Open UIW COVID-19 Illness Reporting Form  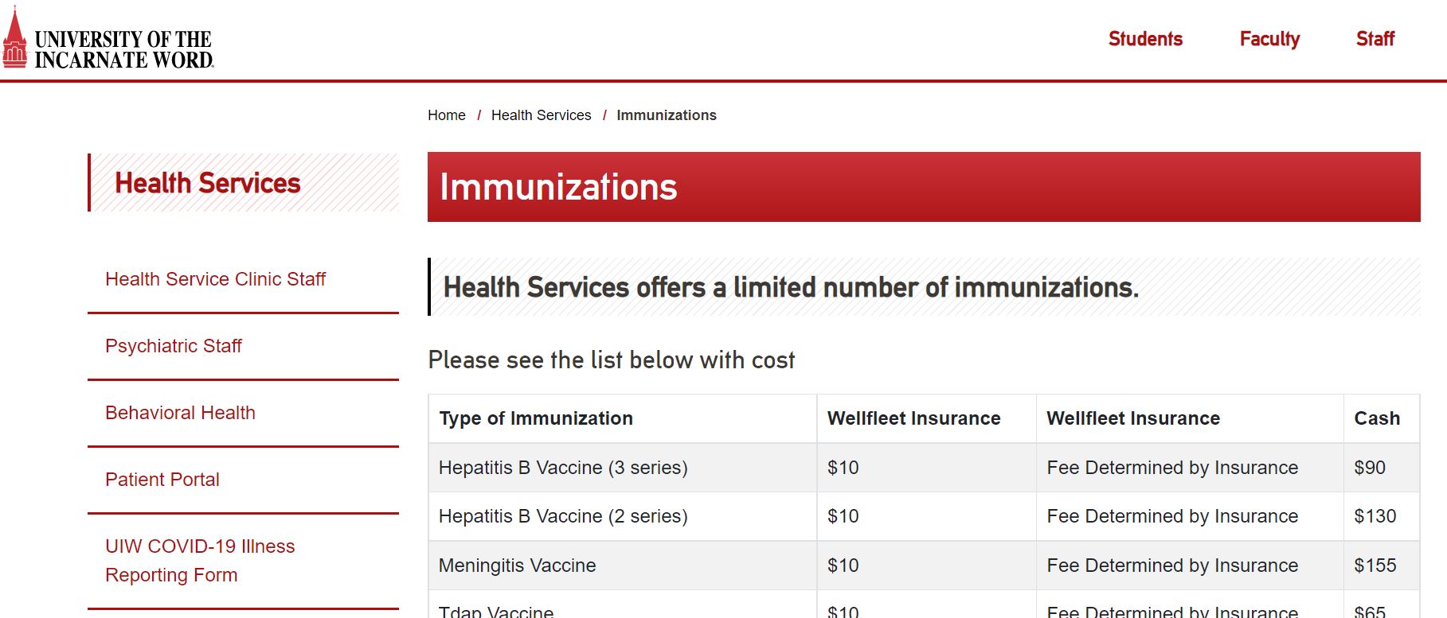pos(200,561)
